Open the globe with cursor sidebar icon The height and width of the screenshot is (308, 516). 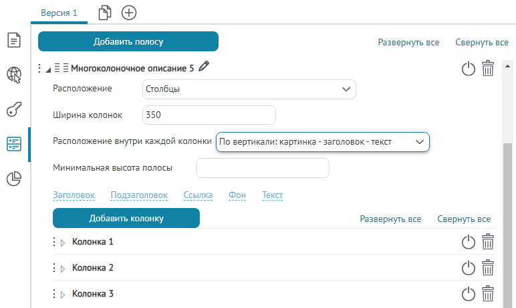(14, 75)
